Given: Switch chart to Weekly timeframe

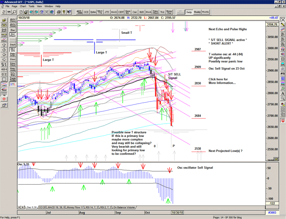Looking at the screenshot, I should point(197,12).
